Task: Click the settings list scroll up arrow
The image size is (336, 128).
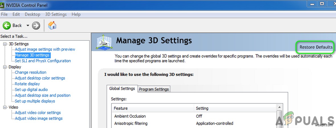Action: tap(279, 107)
